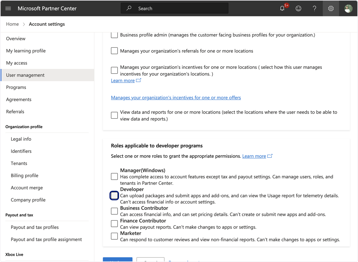358x262 pixels.
Task: Open the user profile avatar
Action: point(348,8)
